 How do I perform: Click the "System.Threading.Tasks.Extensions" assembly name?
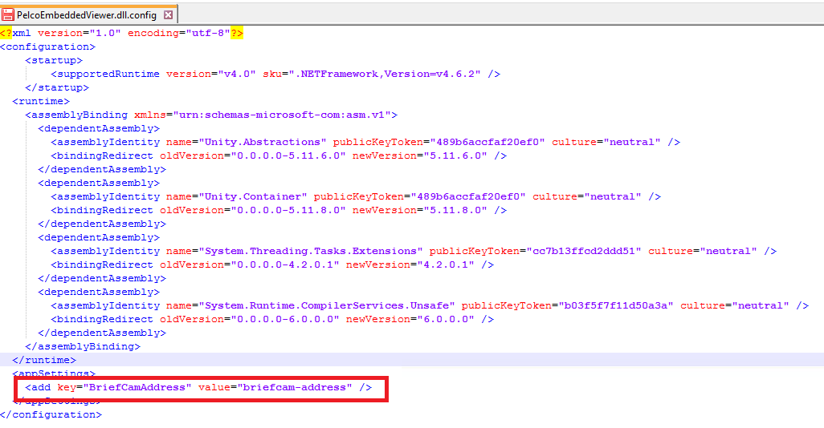point(311,251)
